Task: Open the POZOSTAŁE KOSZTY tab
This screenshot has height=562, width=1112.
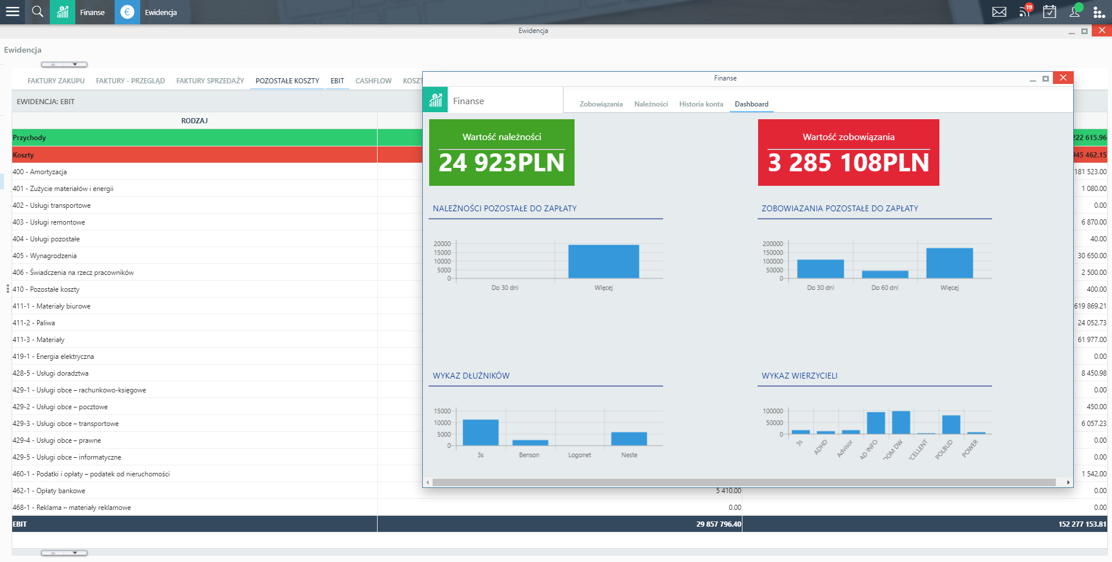Action: coord(287,81)
